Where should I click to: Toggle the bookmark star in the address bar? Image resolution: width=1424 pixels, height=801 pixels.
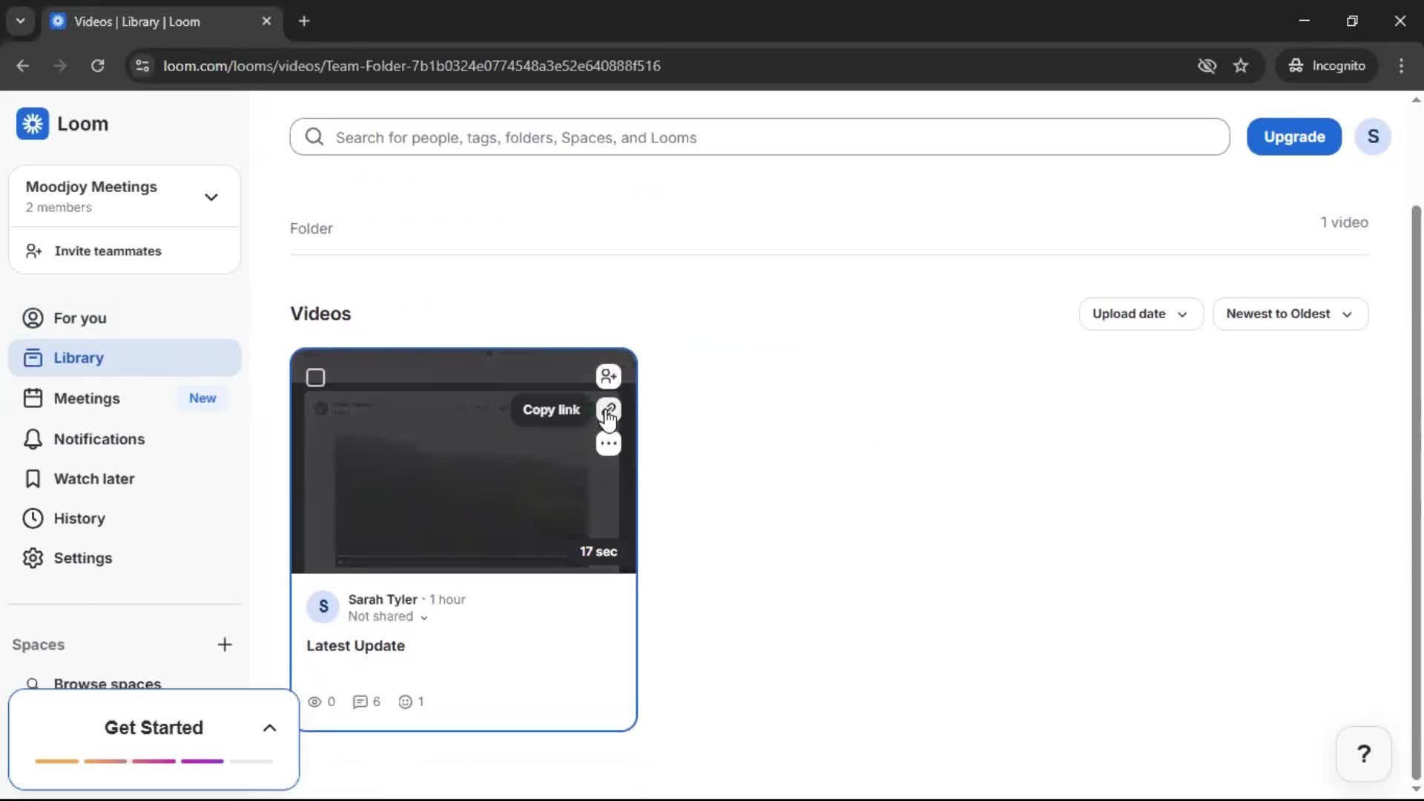1241,65
